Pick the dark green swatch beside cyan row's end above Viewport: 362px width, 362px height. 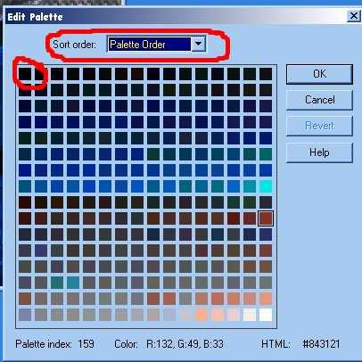tap(266, 154)
